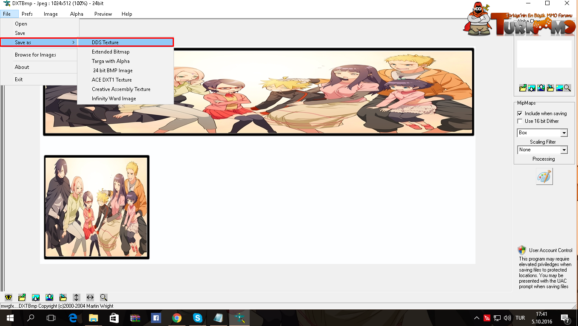Click the magnifier icon in Alpha panel
The image size is (578, 326).
coord(567,88)
